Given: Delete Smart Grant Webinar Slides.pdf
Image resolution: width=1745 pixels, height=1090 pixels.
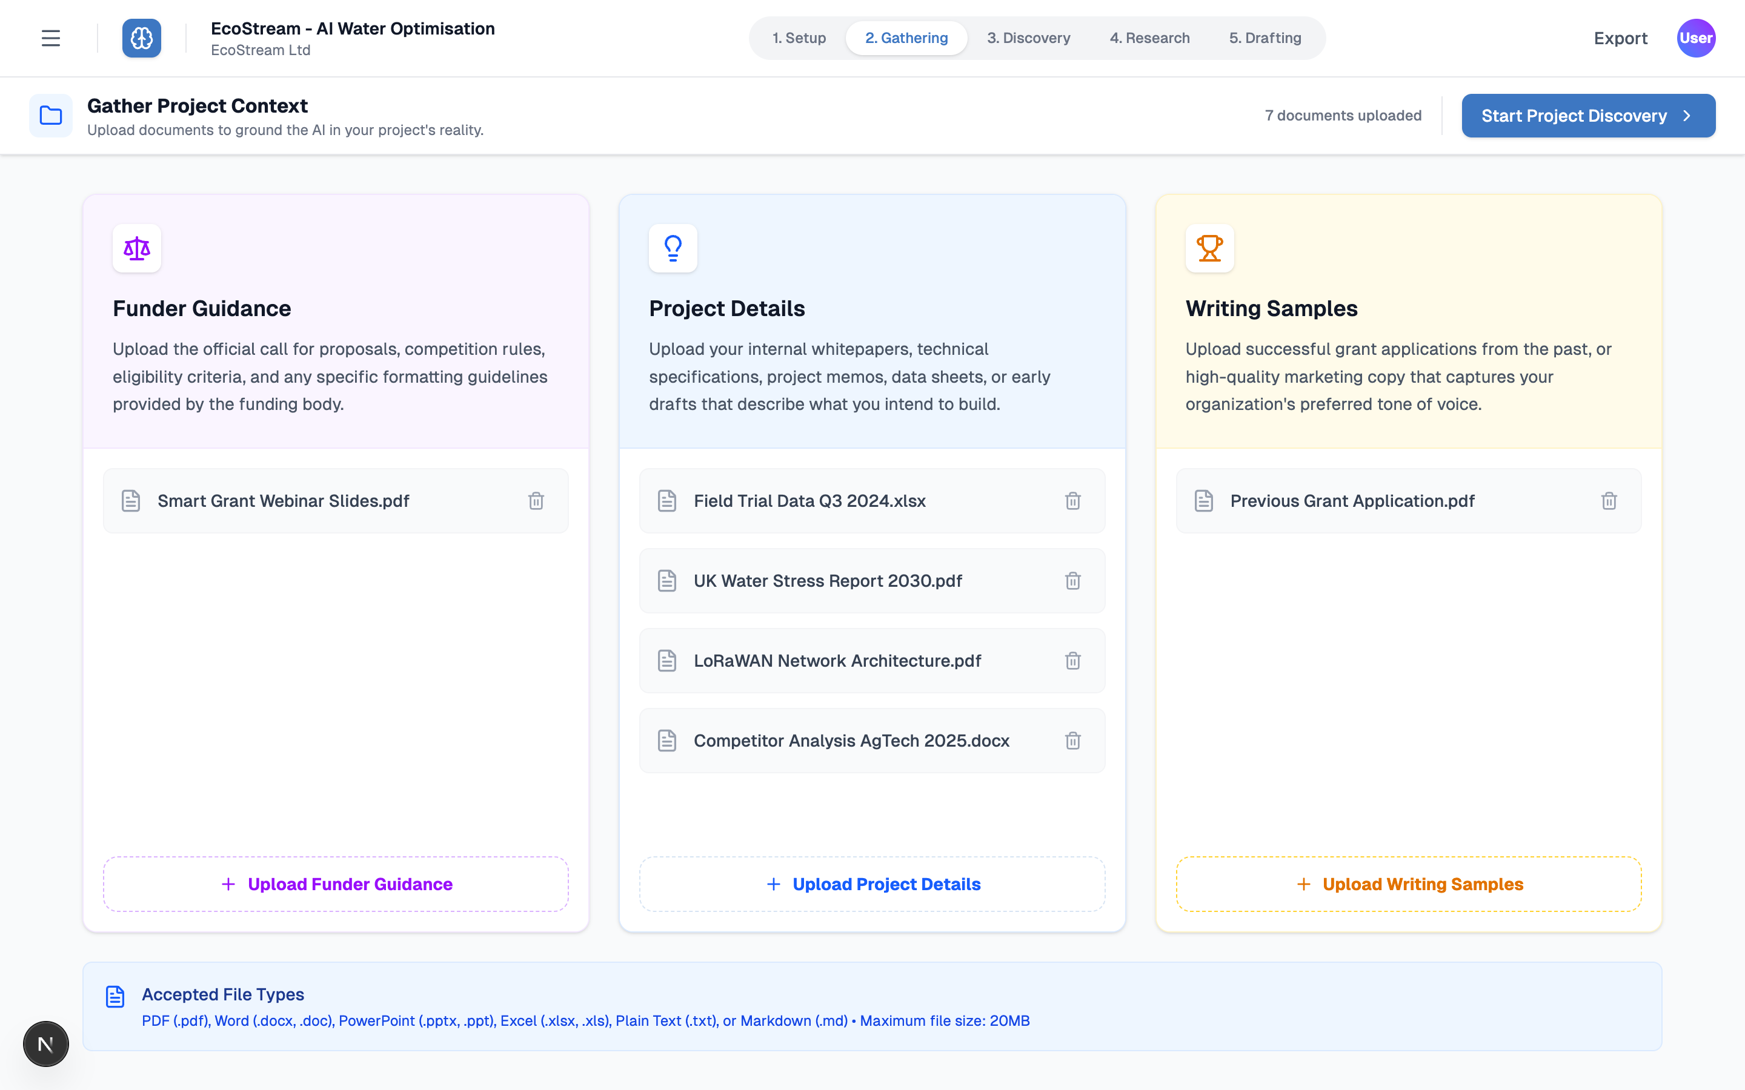Looking at the screenshot, I should [x=536, y=501].
